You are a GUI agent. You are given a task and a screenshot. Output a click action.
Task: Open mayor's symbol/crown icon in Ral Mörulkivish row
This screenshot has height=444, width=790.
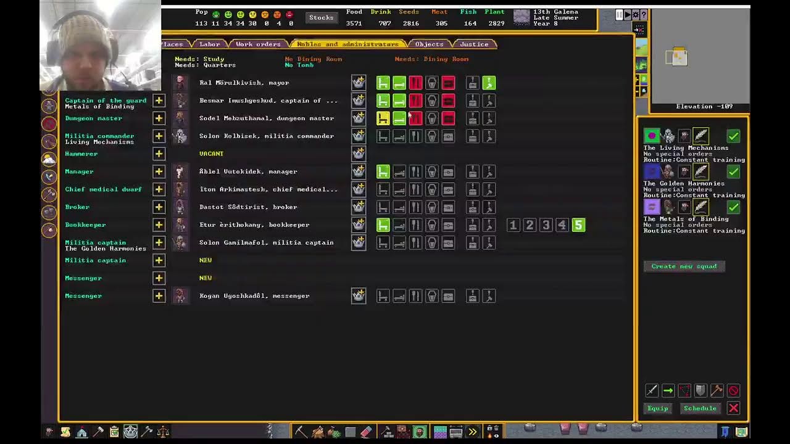pos(359,83)
